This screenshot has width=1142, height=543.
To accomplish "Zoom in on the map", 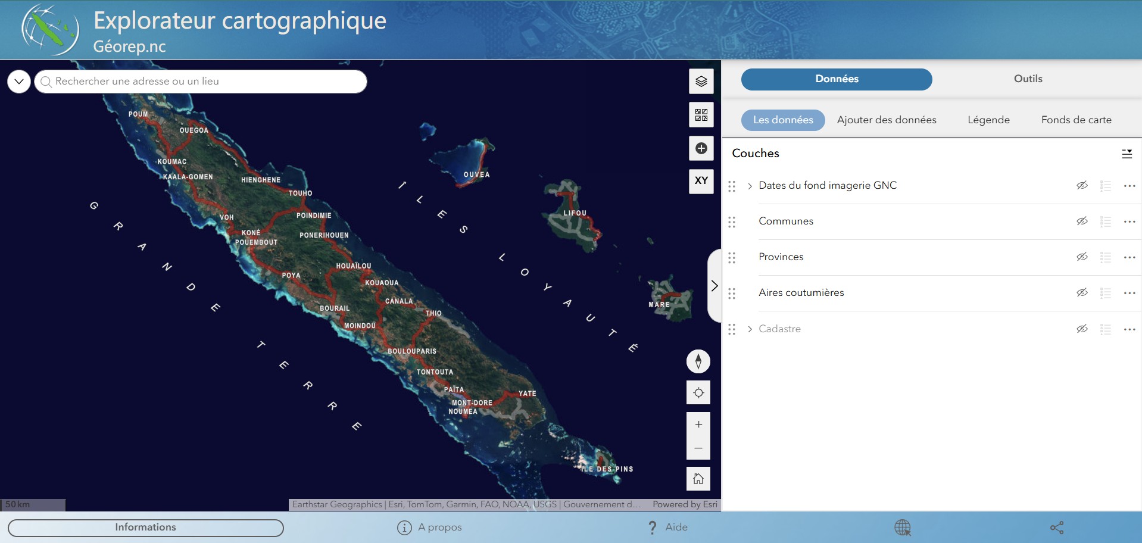I will pyautogui.click(x=698, y=425).
